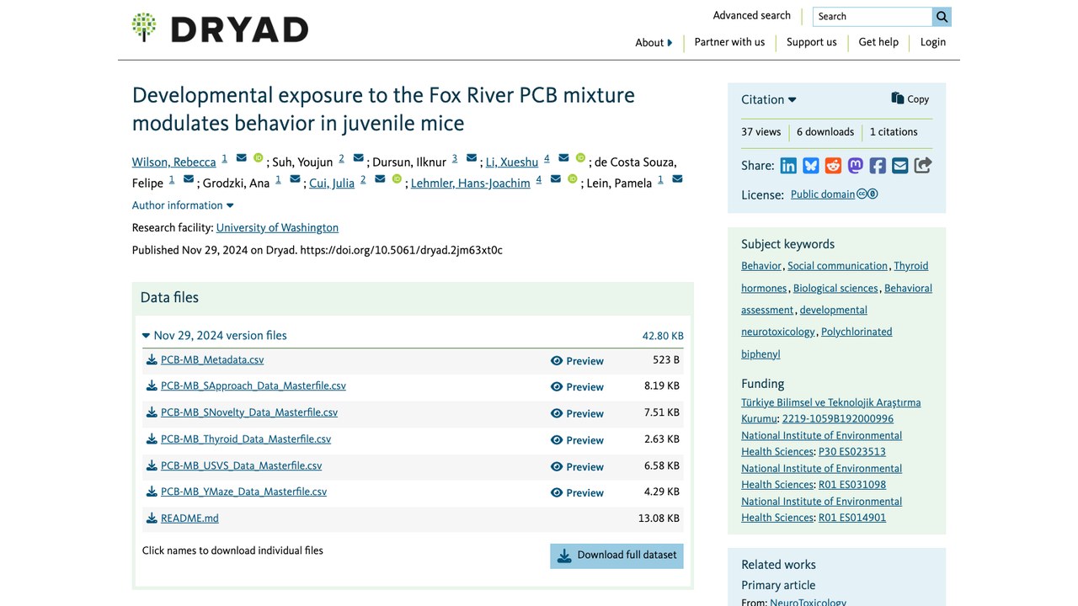Preview the PCB-MB_Metadata.csv file

click(x=577, y=361)
